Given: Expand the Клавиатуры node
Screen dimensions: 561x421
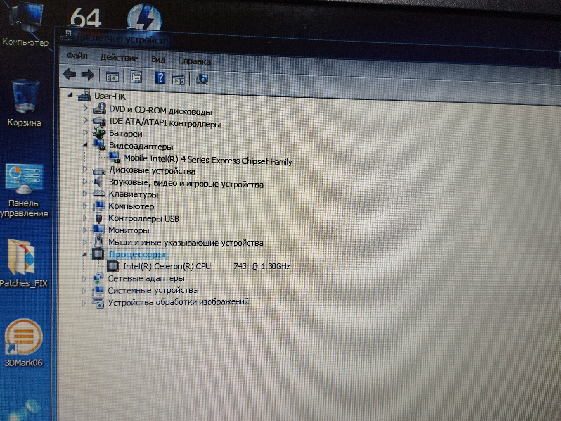Looking at the screenshot, I should (85, 194).
